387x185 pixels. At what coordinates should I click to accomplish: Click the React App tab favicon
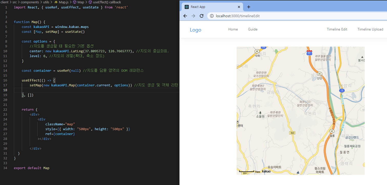[x=186, y=7]
